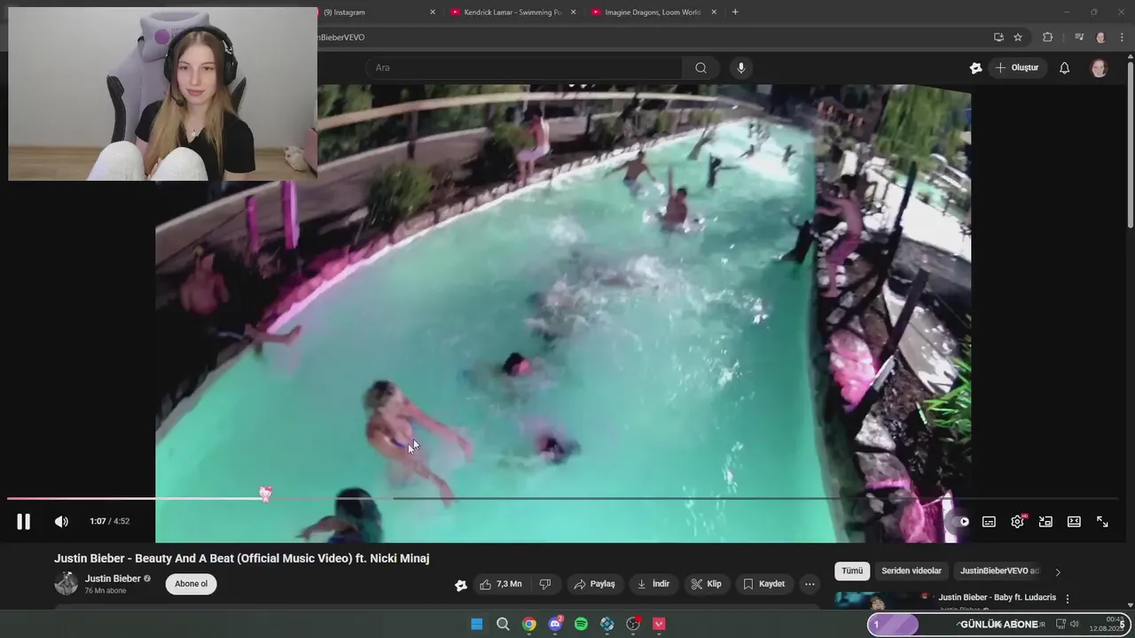Open the Baby ft. Ludacris video thumbnail
Image resolution: width=1135 pixels, height=638 pixels.
pyautogui.click(x=881, y=601)
